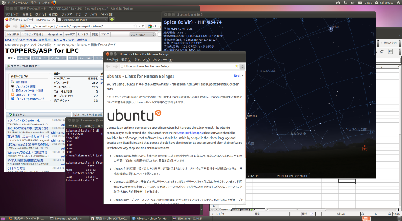Image resolution: width=402 pixels, height=221 pixels.
Task: Reload the page in Firefox's URL bar
Action: [143, 26]
